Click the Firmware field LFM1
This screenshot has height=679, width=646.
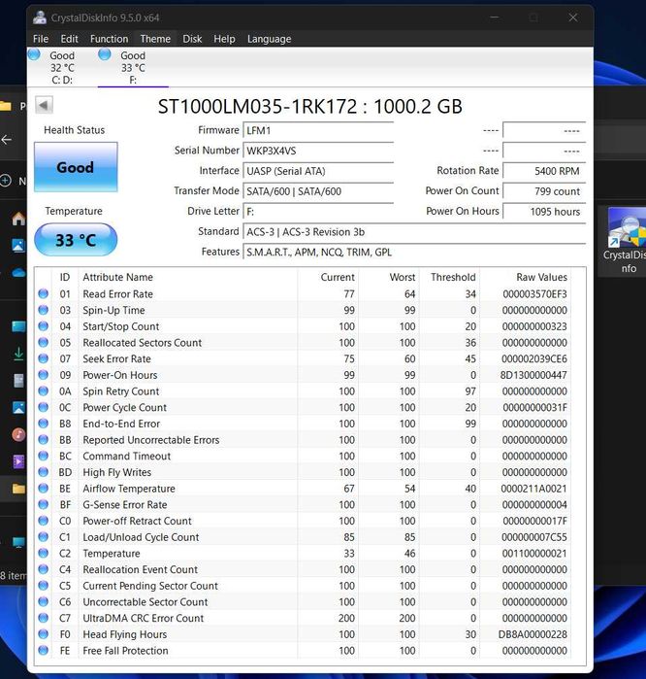tap(318, 131)
